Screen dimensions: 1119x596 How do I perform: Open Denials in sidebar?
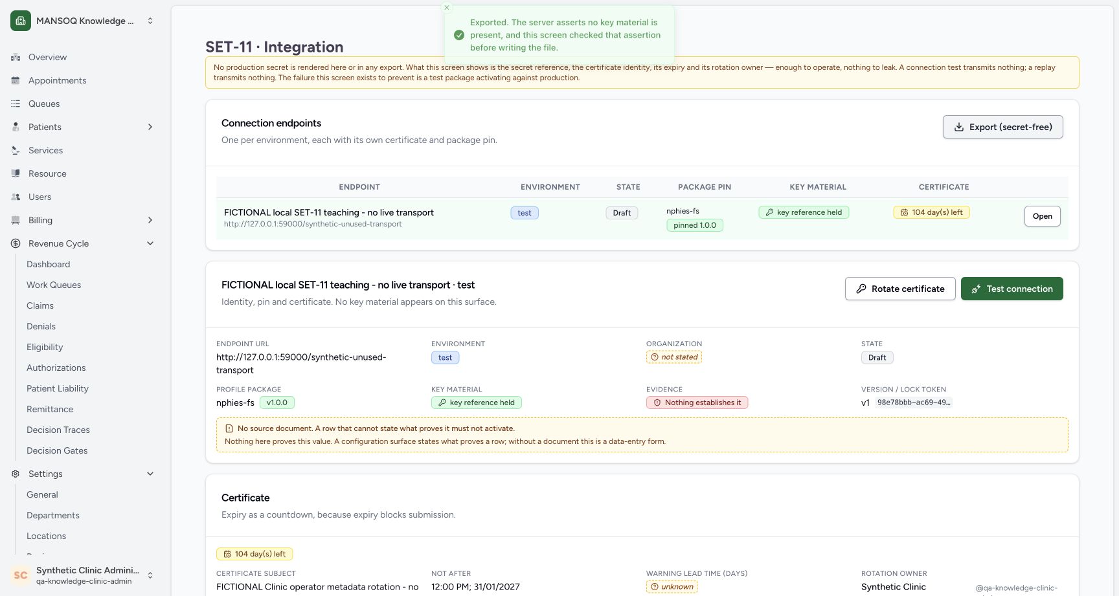pos(41,326)
